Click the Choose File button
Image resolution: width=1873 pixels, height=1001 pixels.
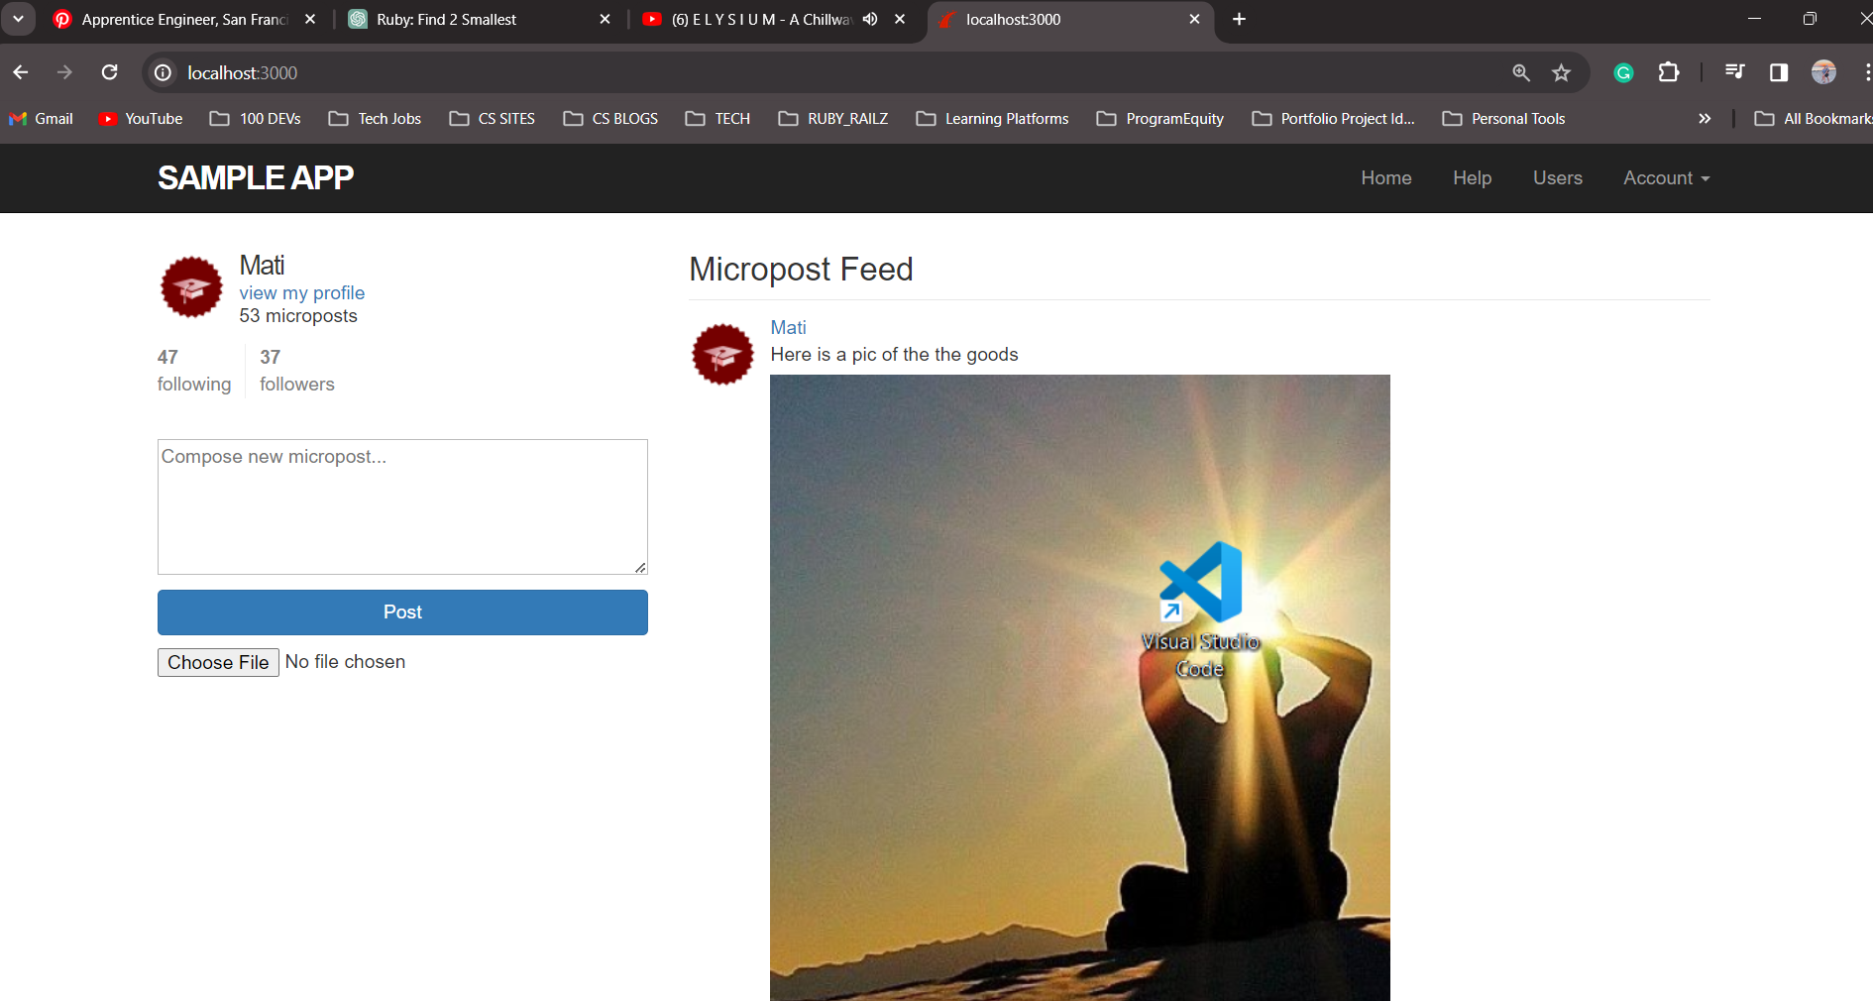(218, 662)
